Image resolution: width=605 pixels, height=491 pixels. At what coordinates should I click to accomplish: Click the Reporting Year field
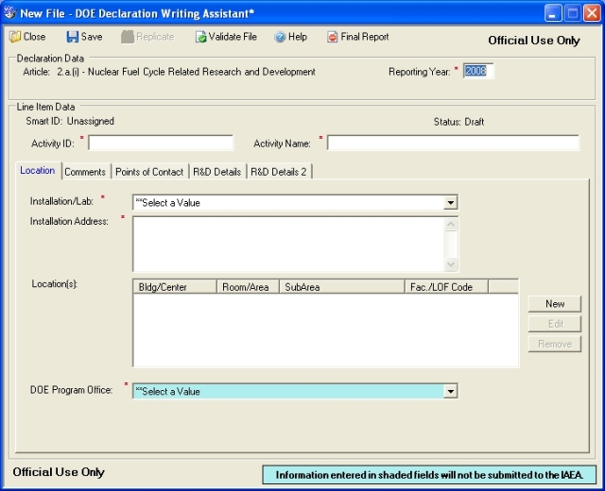pyautogui.click(x=477, y=72)
